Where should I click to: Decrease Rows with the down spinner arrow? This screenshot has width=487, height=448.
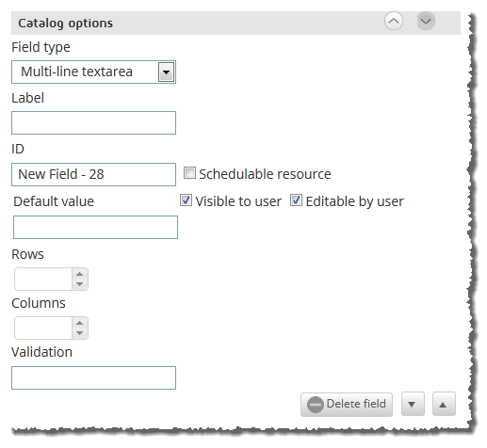coord(80,284)
